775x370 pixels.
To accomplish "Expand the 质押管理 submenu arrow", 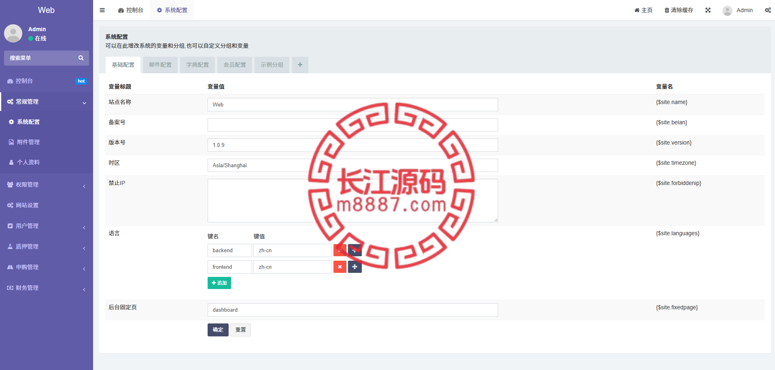I will click(84, 248).
